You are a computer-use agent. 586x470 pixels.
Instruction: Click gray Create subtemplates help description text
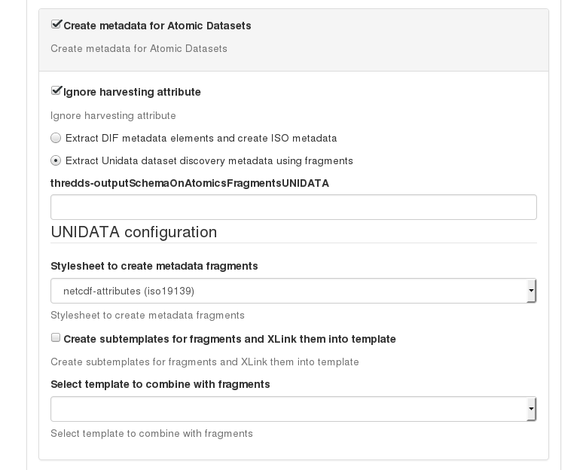click(205, 362)
